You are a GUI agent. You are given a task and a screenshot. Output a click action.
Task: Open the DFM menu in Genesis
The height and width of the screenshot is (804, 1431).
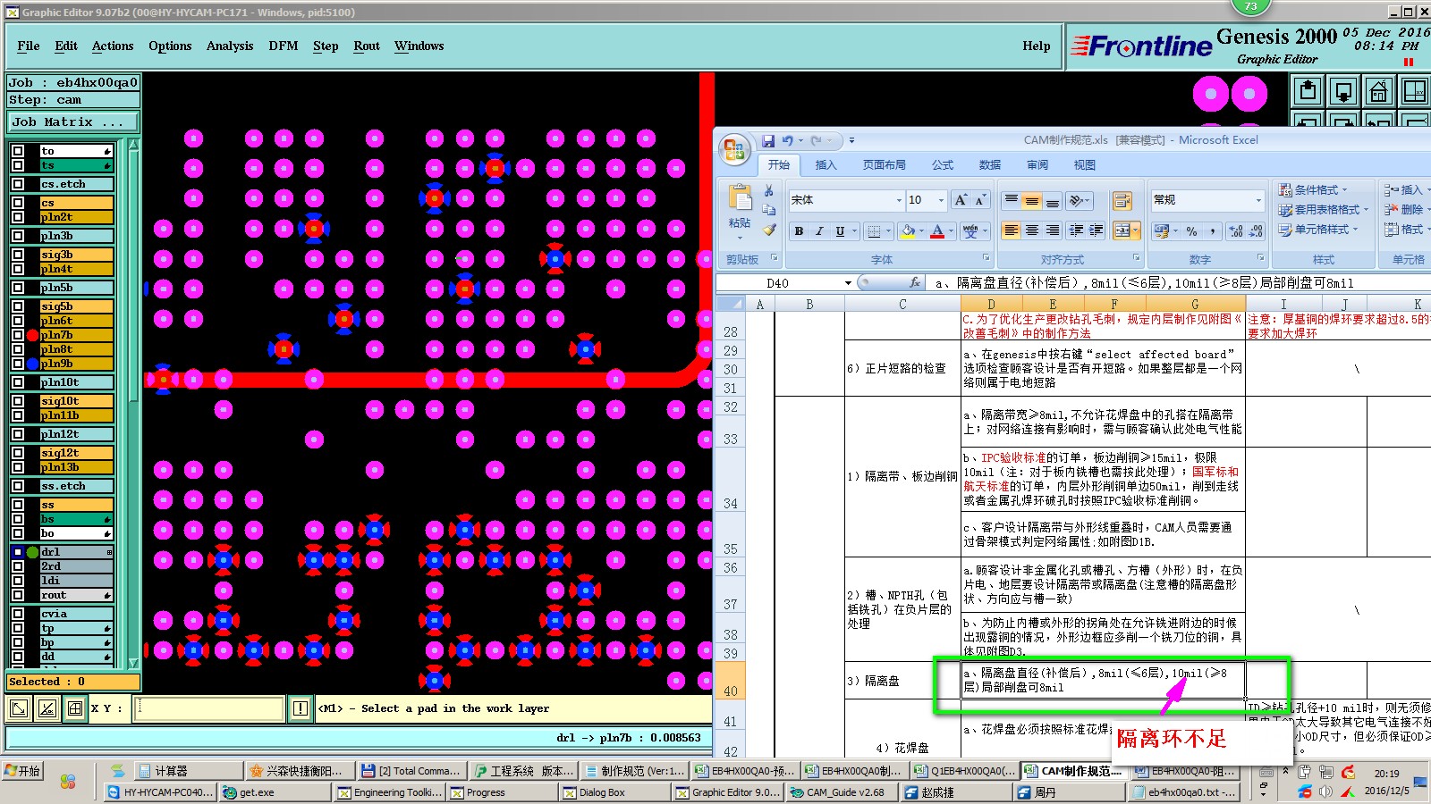point(284,46)
